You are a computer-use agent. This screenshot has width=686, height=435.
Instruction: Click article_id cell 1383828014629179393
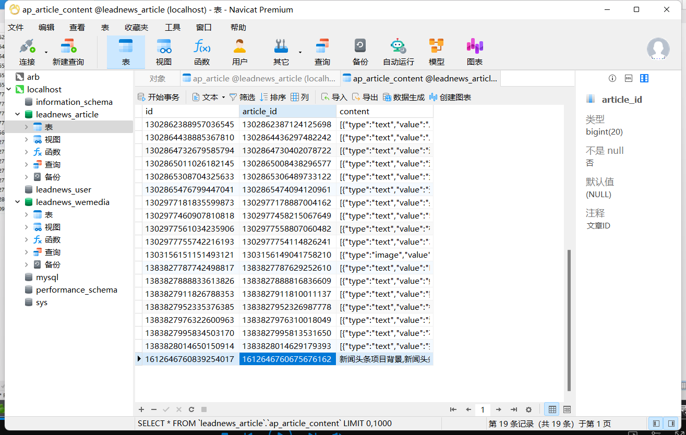287,346
